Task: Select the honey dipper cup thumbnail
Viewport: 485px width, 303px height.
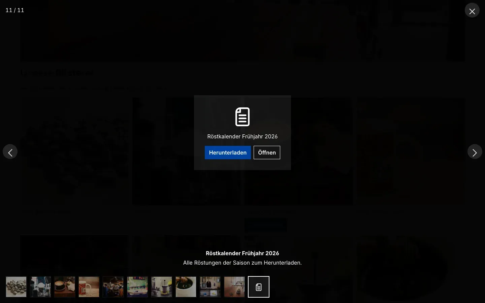Action: coord(186,287)
